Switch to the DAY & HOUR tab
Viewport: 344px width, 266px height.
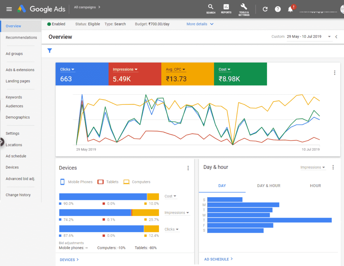point(268,185)
